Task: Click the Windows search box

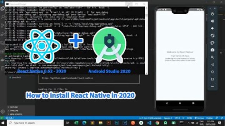Action: [x=35, y=123]
